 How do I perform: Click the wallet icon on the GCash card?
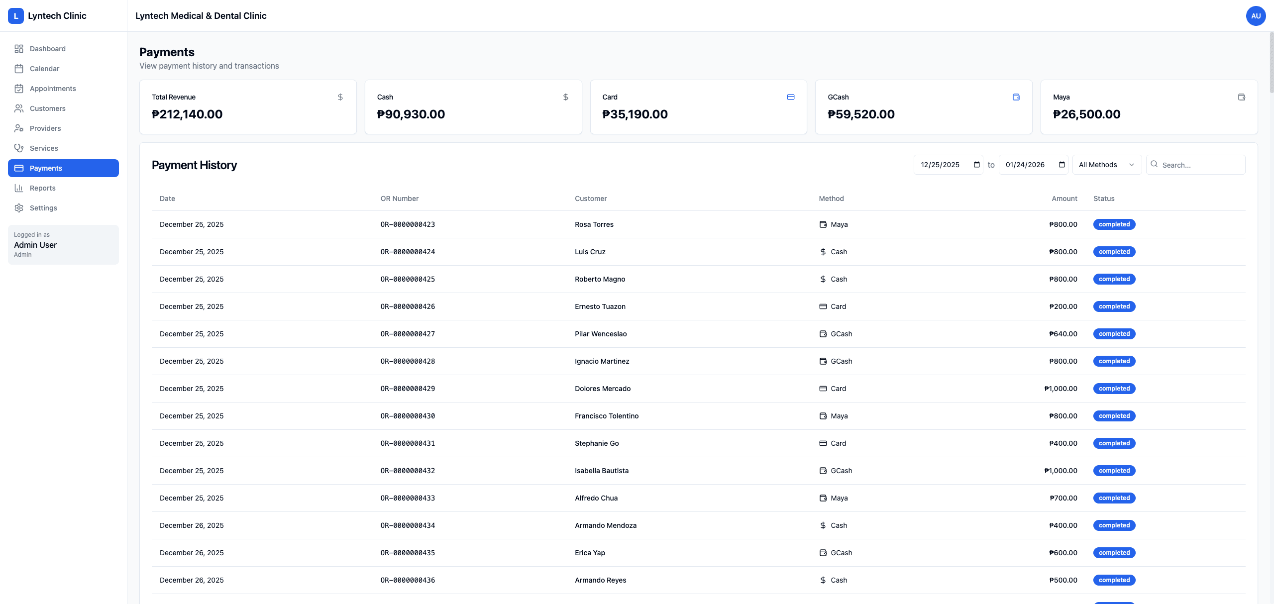click(x=1016, y=97)
